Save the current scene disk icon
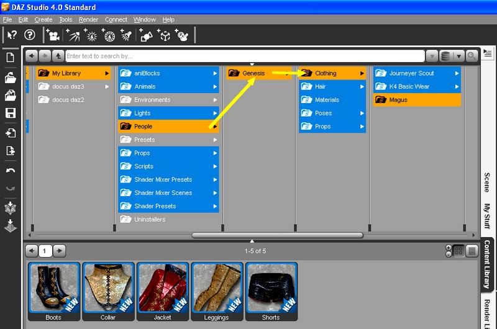This screenshot has height=329, width=497. tap(11, 113)
